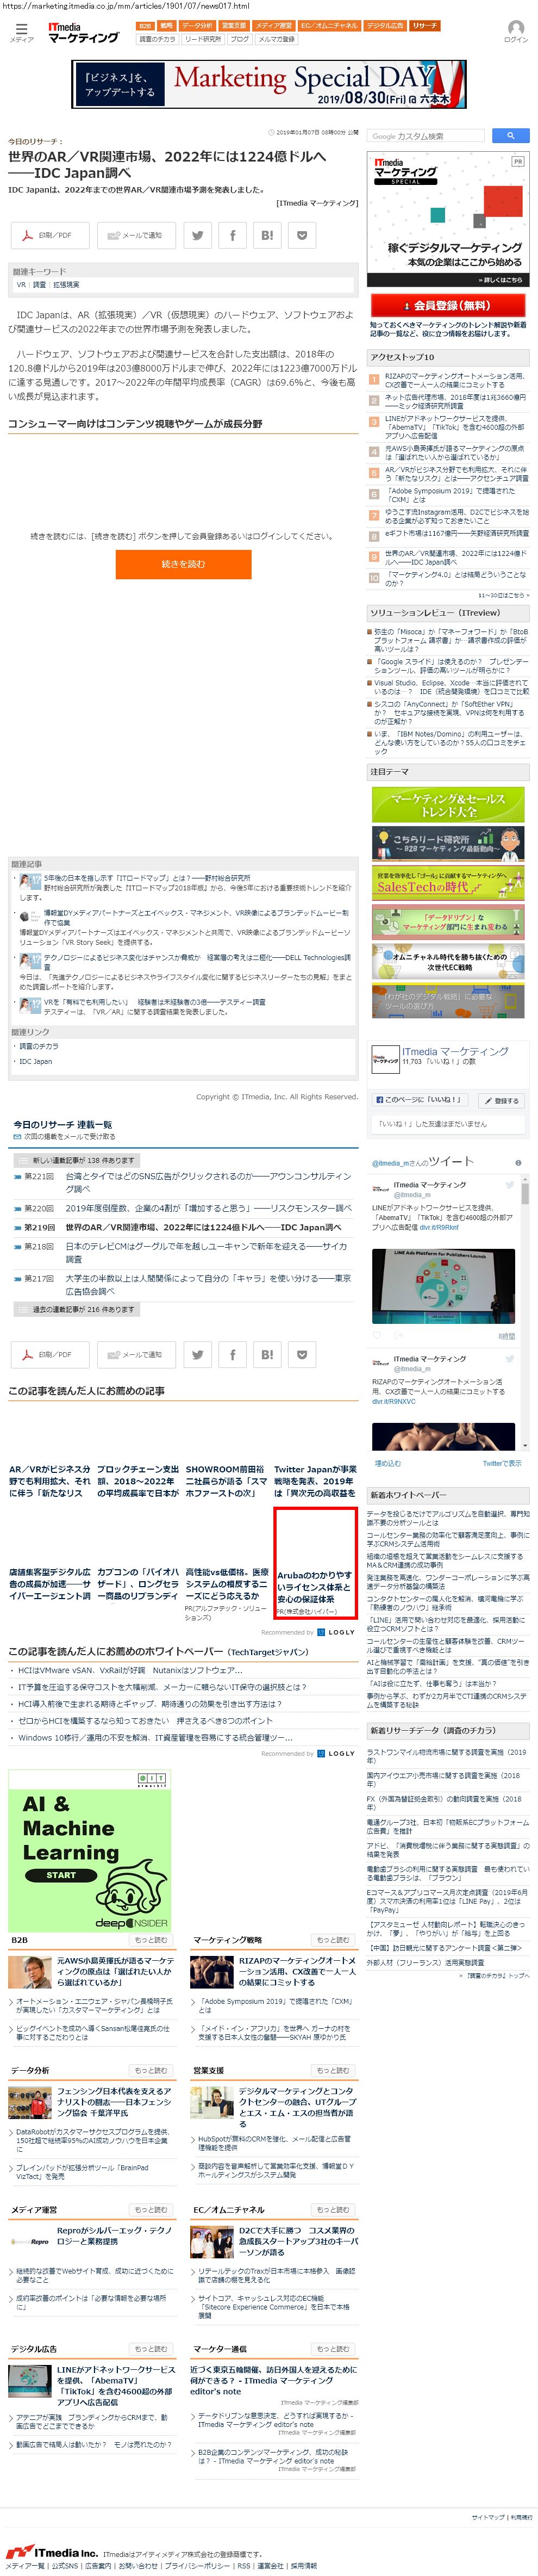Open サイトマップ footer link

point(488,2517)
